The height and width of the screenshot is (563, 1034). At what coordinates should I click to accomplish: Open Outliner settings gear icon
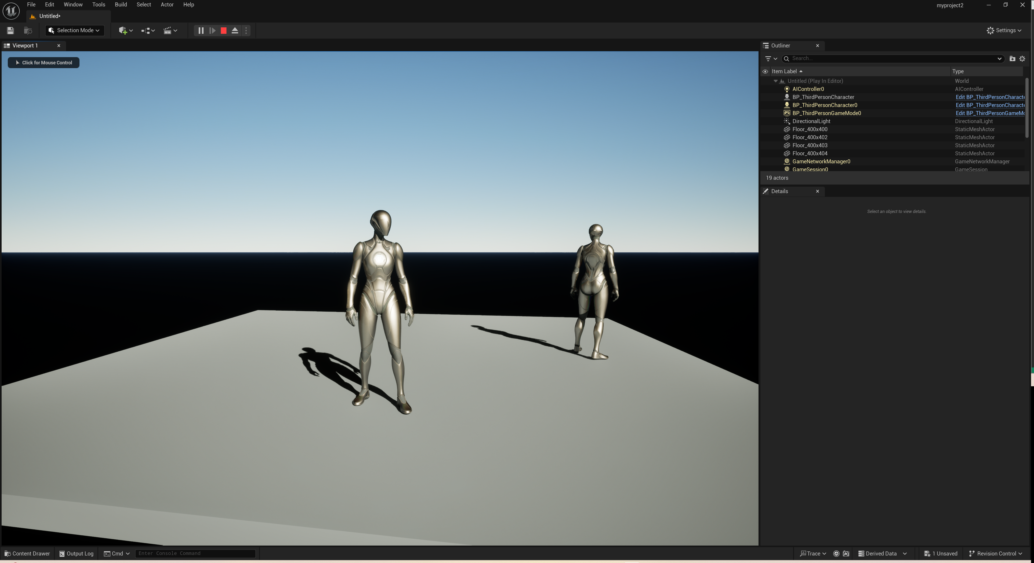1022,58
